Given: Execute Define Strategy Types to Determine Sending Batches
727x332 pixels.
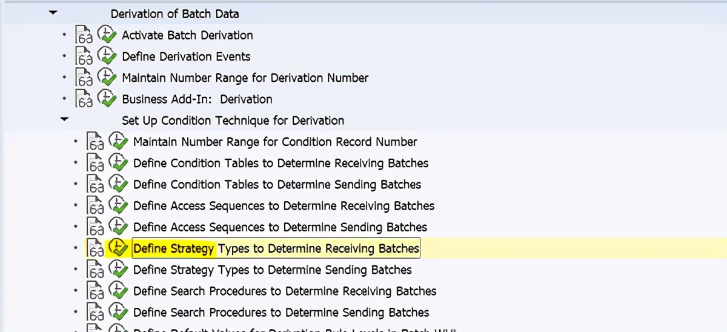Looking at the screenshot, I should pyautogui.click(x=118, y=270).
